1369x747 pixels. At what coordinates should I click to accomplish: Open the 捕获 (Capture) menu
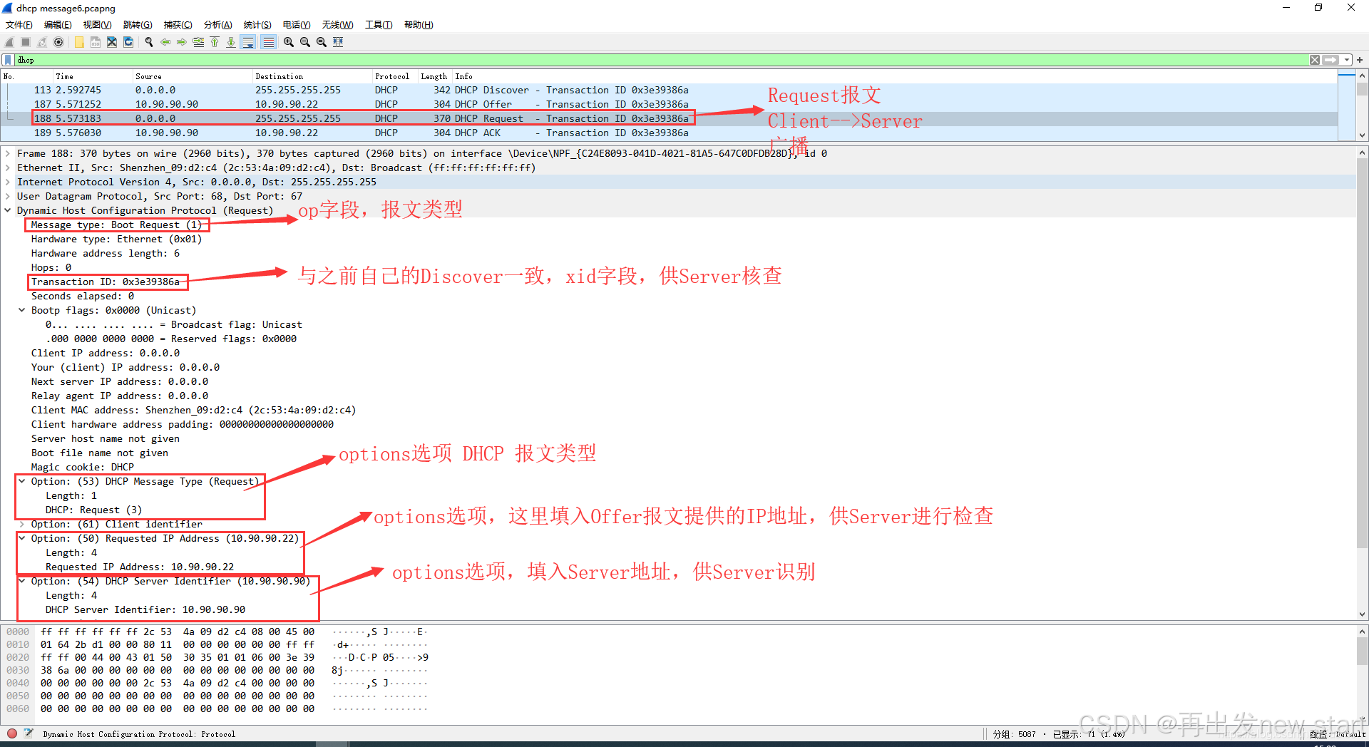coord(178,25)
